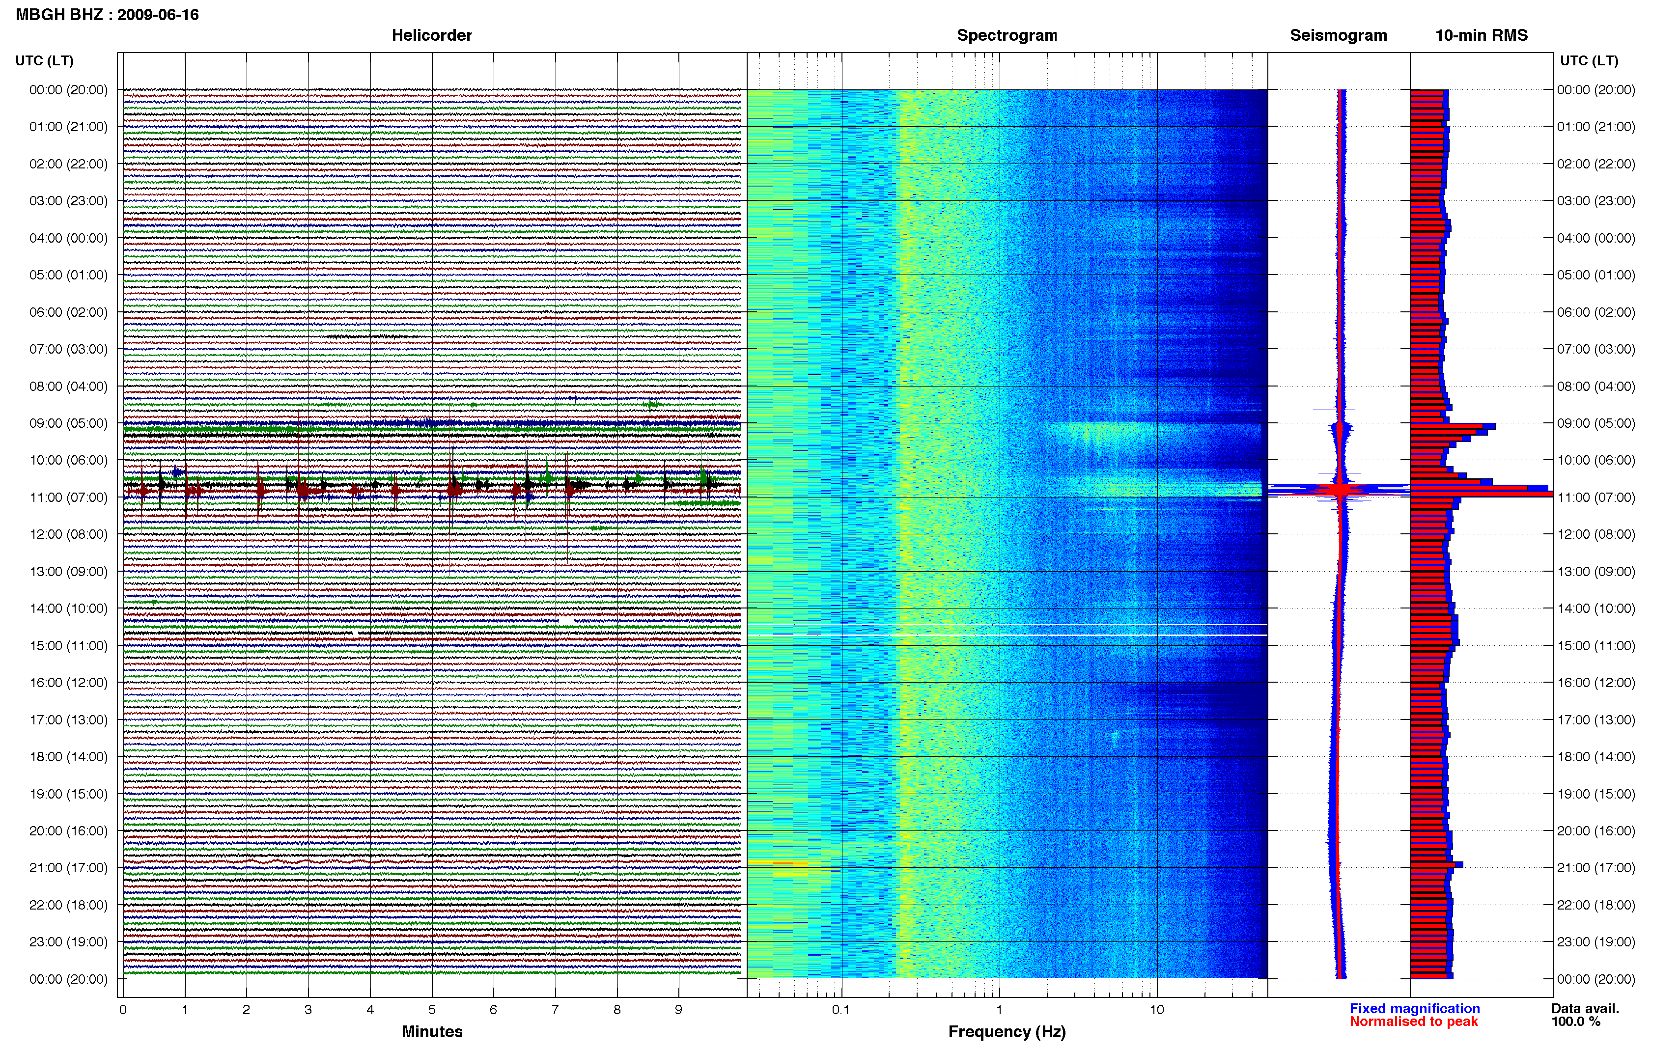Click the left '11:00 (07:00)' time label

[68, 497]
